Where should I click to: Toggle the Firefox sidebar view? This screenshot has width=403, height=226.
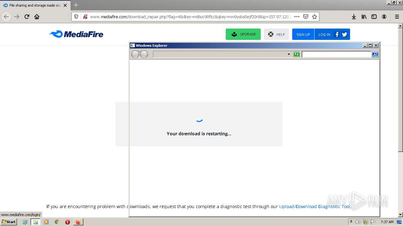pyautogui.click(x=374, y=17)
